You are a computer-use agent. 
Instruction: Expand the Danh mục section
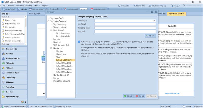[x=26, y=44]
